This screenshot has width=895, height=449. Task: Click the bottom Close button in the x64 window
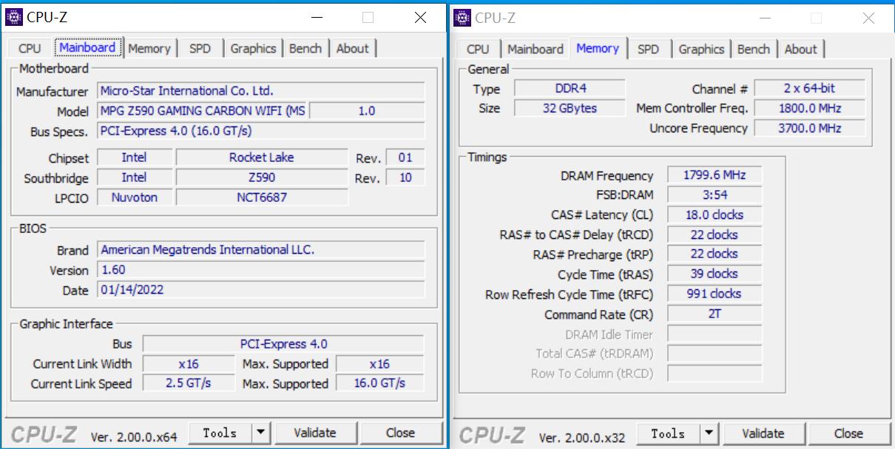400,433
